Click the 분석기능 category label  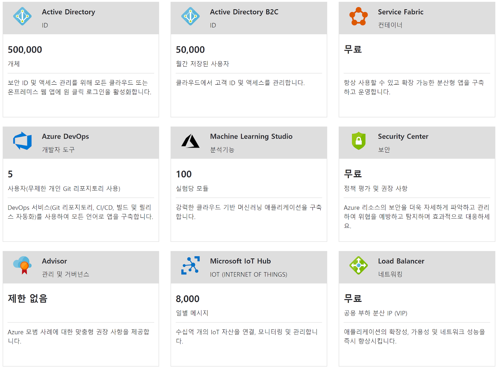[x=222, y=149]
